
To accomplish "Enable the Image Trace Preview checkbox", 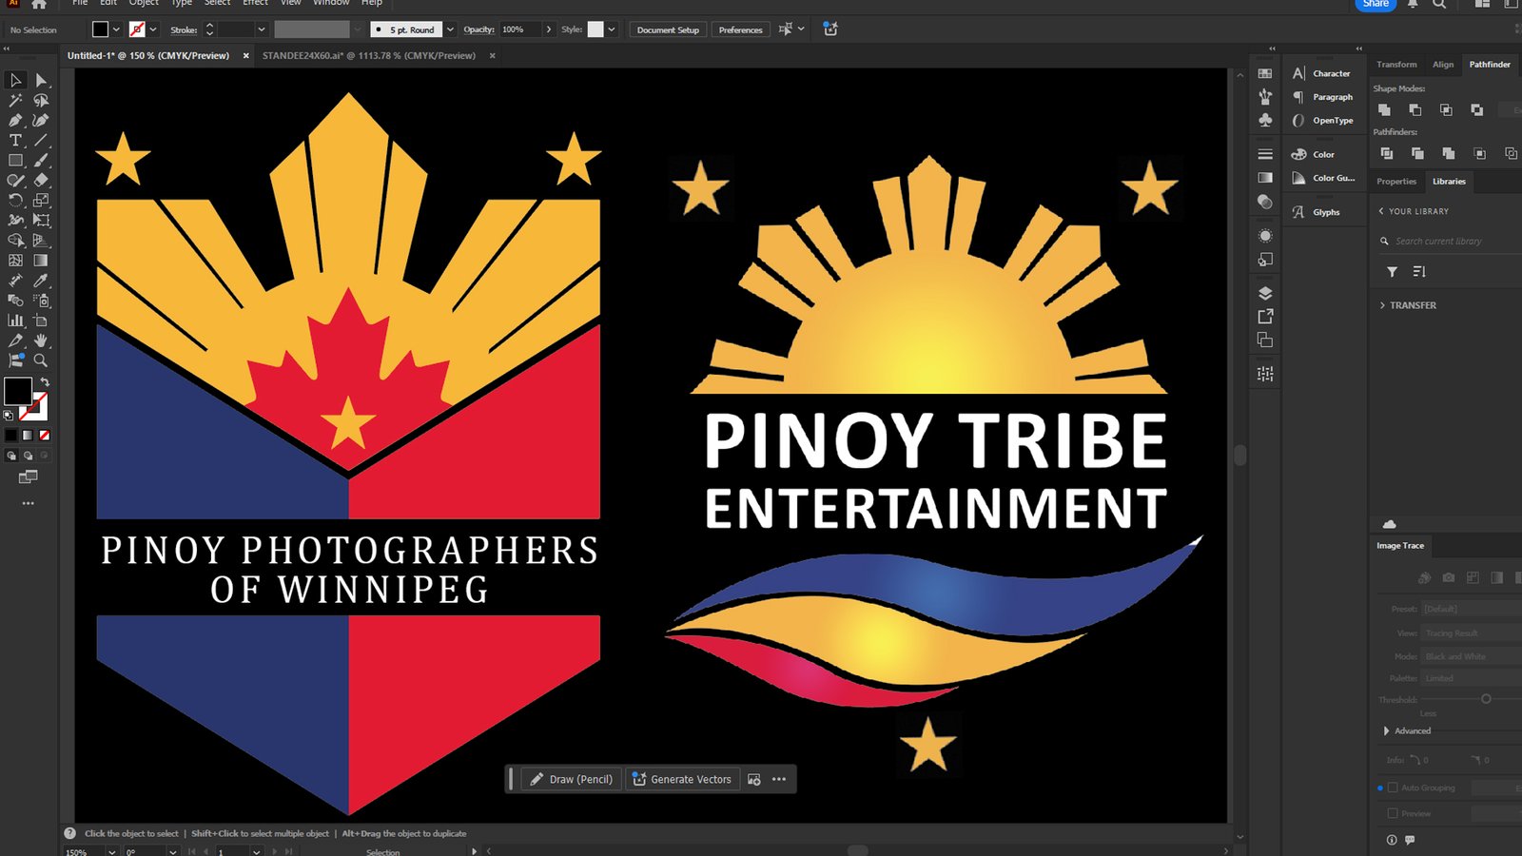I will (x=1393, y=813).
